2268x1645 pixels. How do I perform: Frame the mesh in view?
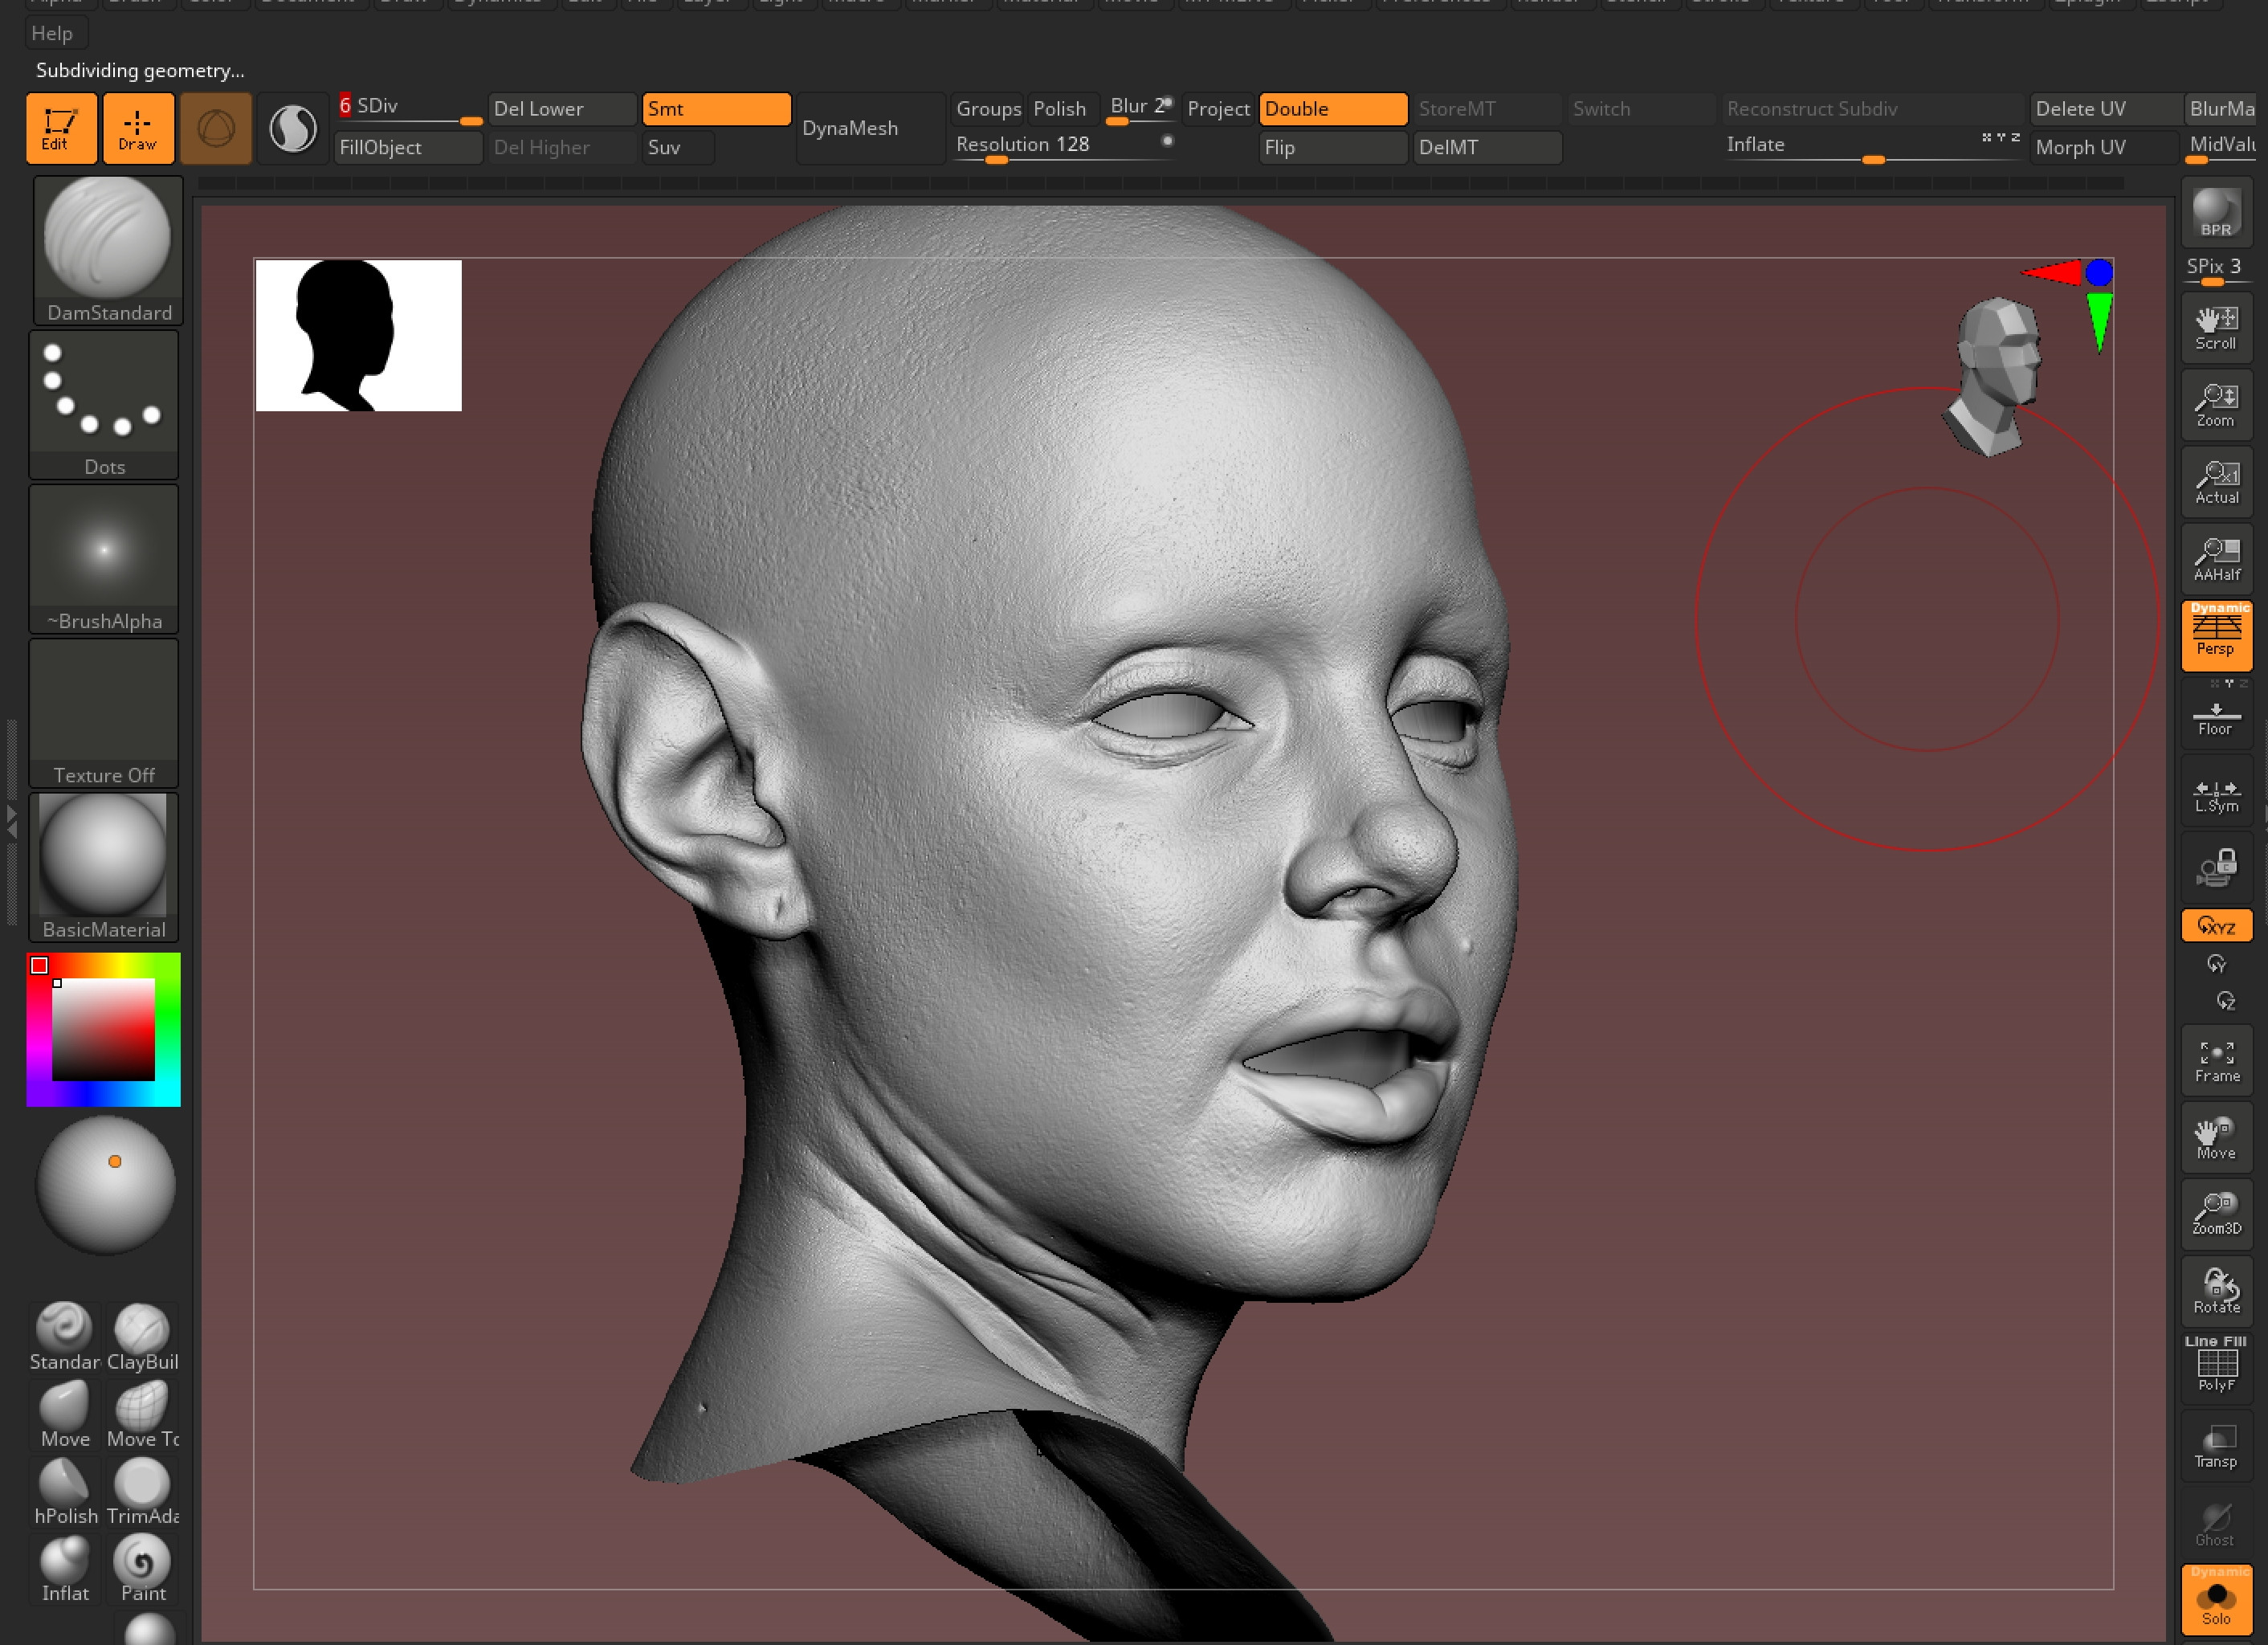(x=2216, y=1061)
